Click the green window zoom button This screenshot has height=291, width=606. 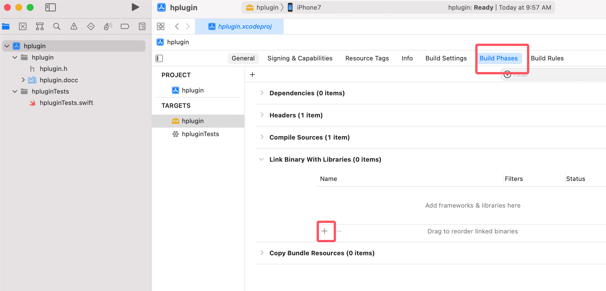tap(30, 7)
